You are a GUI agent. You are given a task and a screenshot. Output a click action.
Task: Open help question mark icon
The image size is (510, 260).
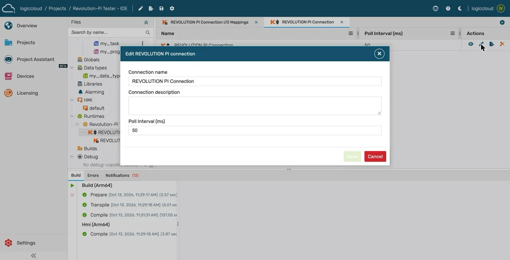448,8
